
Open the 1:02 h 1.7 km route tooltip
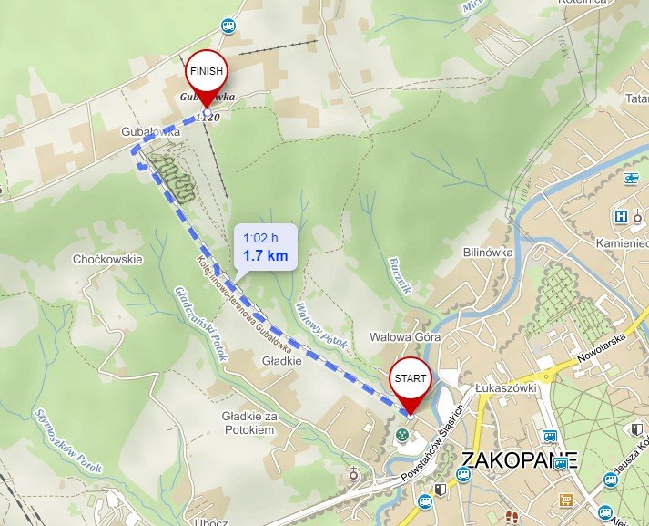point(265,247)
